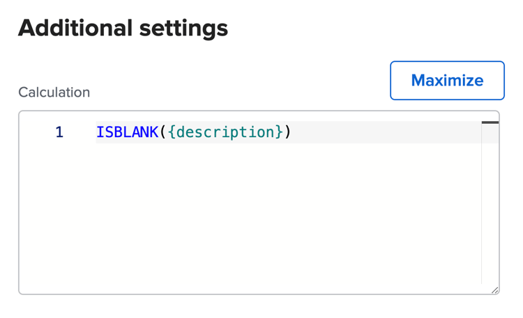Click the opening curly brace before description
The height and width of the screenshot is (318, 523).
coord(172,132)
